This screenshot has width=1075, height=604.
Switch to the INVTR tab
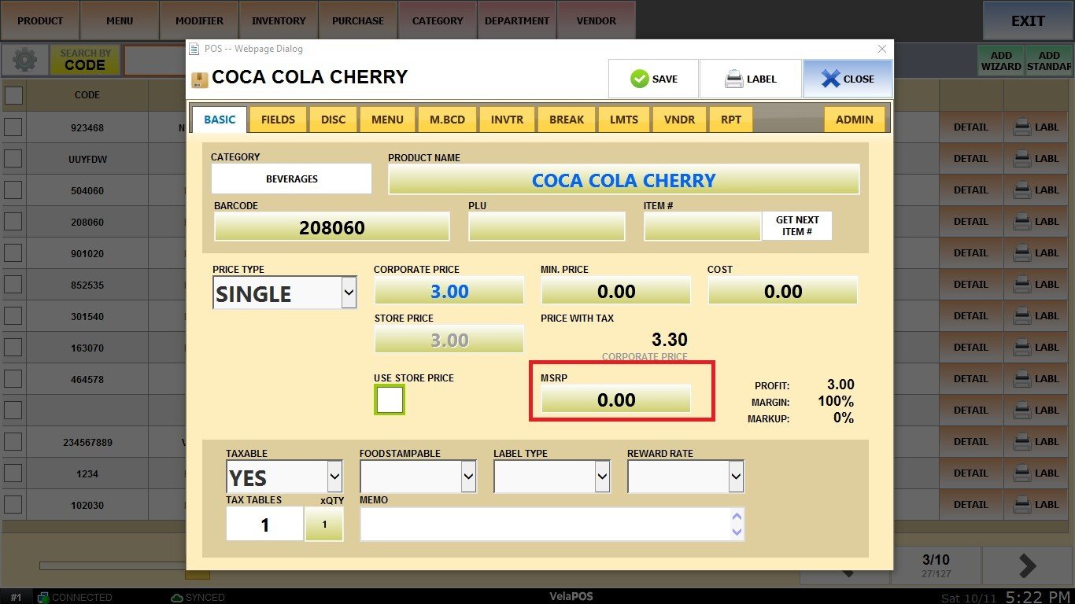tap(508, 120)
